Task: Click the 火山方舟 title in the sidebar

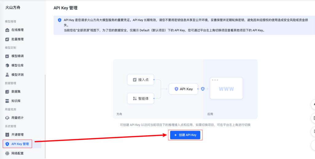Action: click(13, 8)
